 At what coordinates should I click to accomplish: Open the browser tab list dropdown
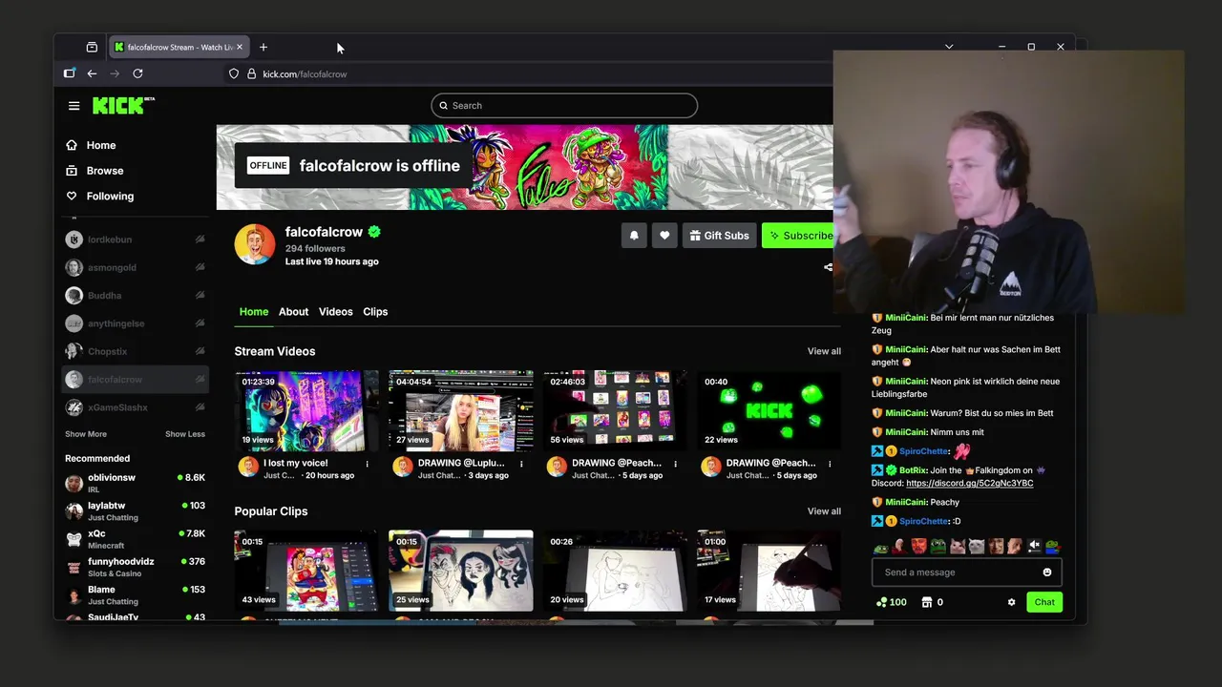click(x=949, y=47)
